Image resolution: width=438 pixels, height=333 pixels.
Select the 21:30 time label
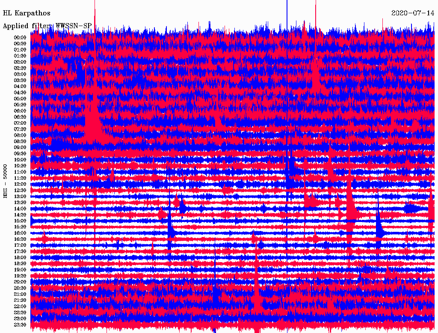20,301
